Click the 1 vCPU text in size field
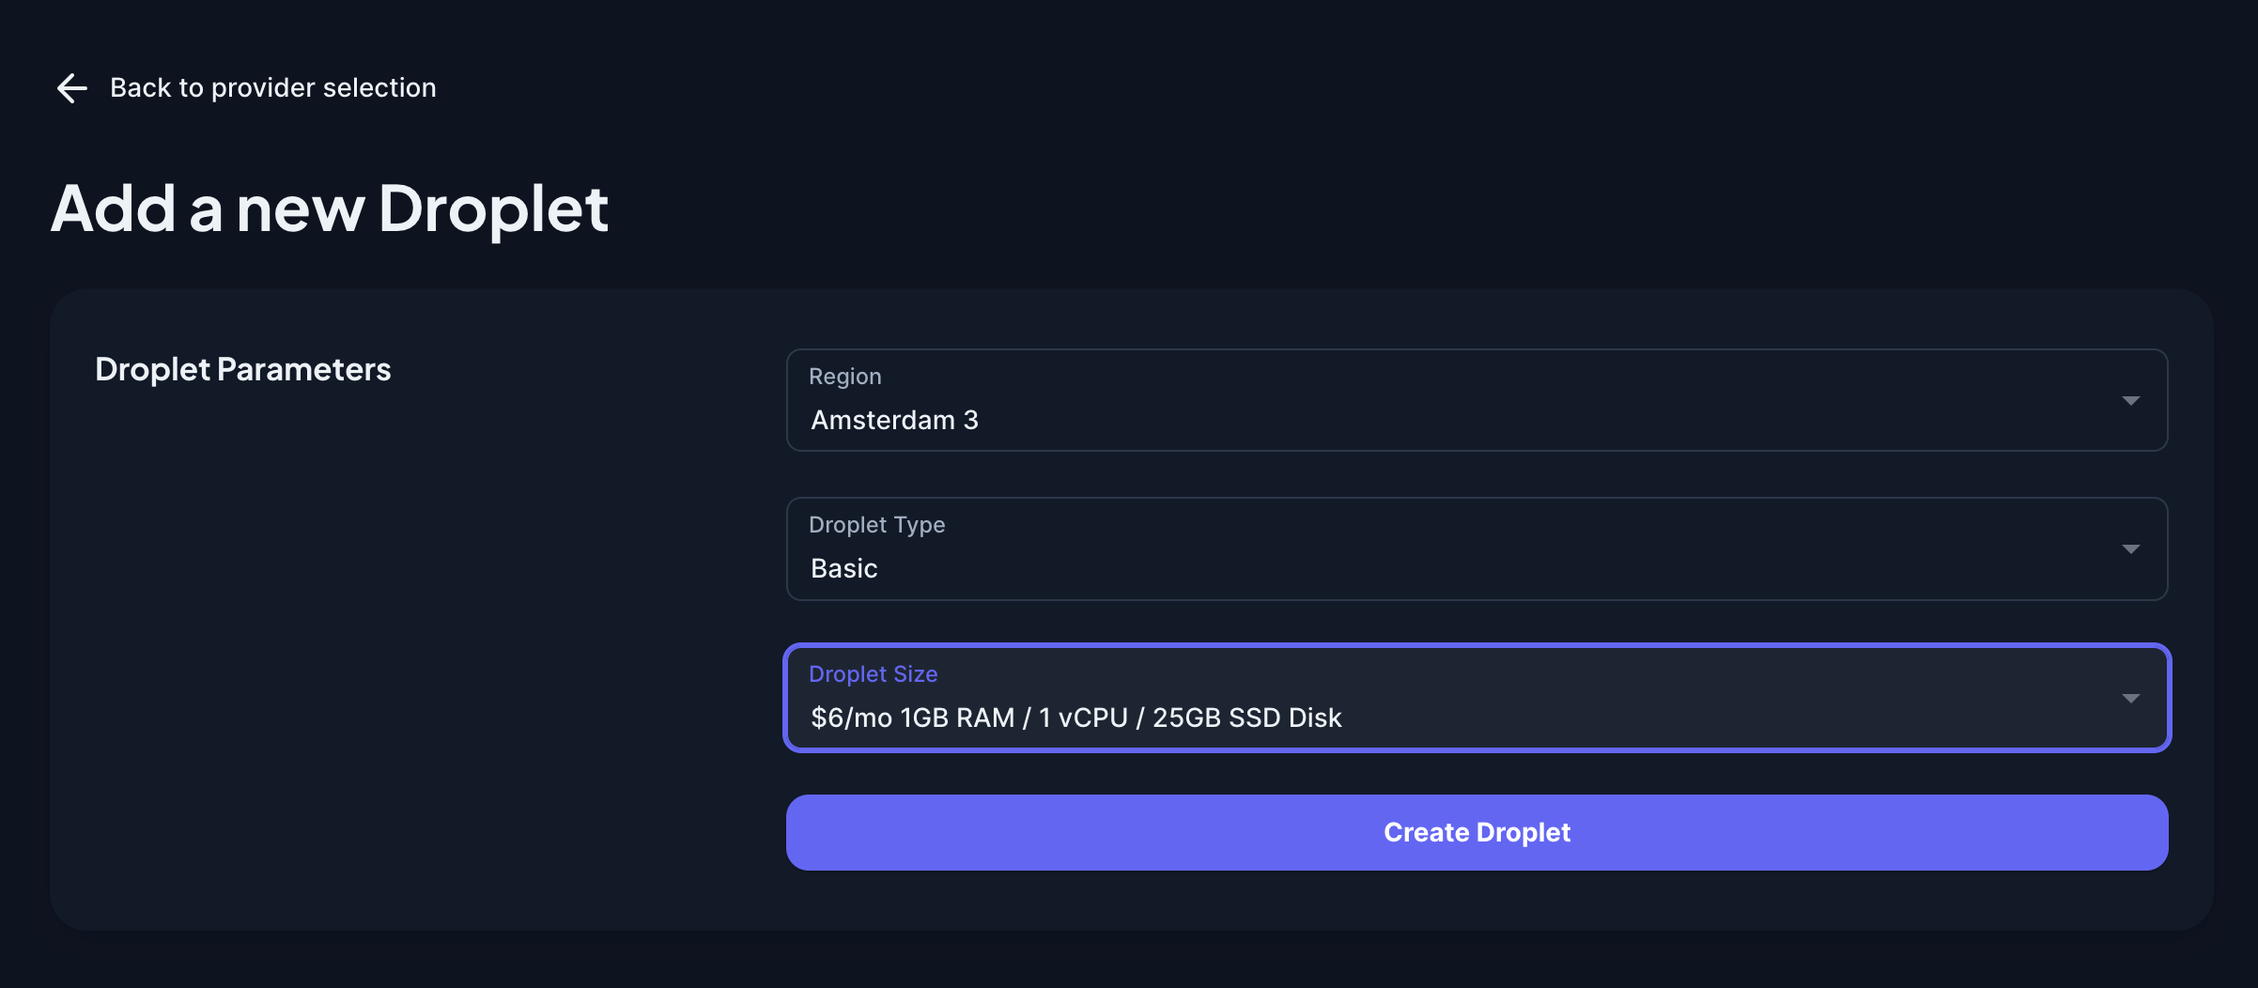 (1083, 718)
